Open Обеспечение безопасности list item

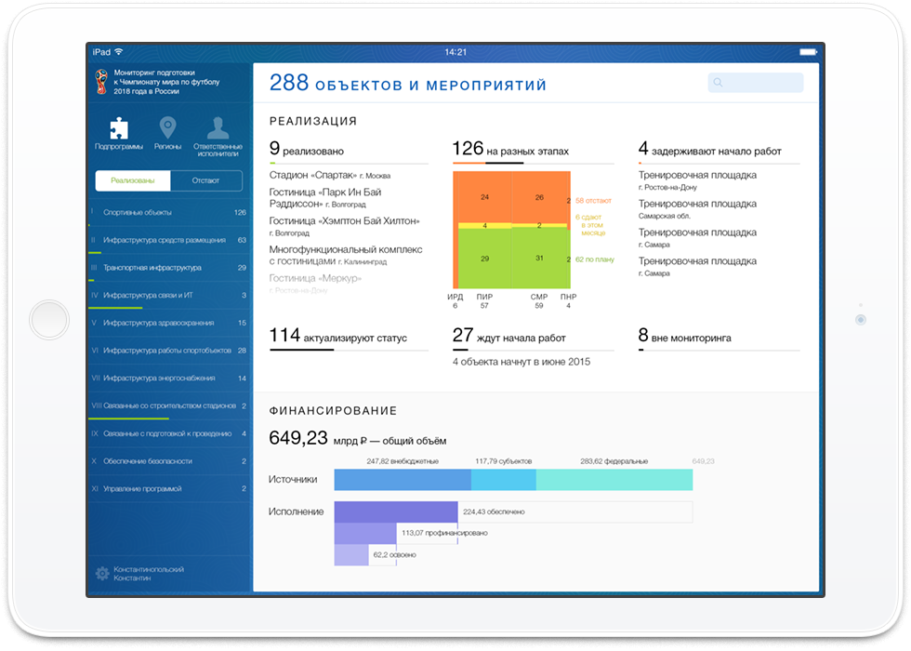pos(169,461)
